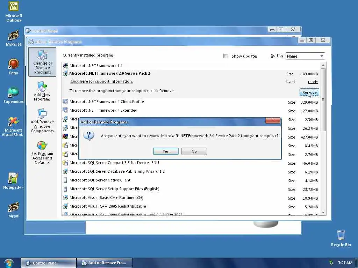This screenshot has width=358, height=268.
Task: Click SQL Server Native Client icon
Action: [x=65, y=180]
